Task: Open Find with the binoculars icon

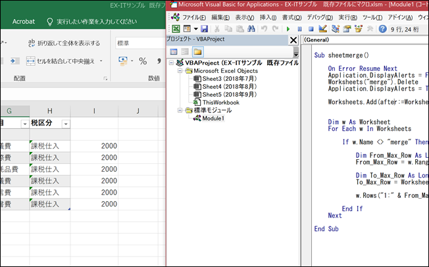Action: 251,29
